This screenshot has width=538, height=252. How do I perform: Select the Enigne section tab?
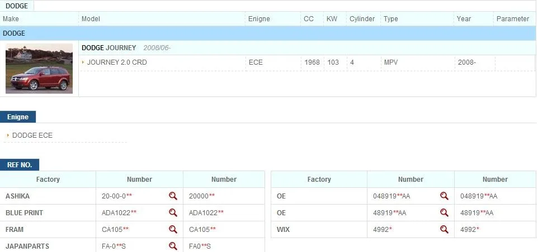point(18,117)
